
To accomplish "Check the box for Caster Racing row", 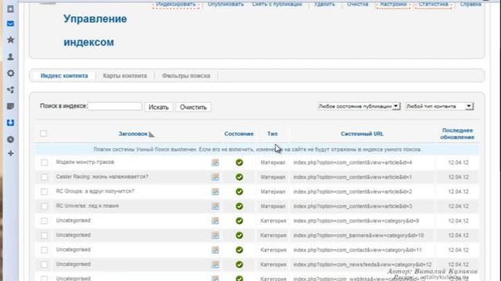I will 44,177.
